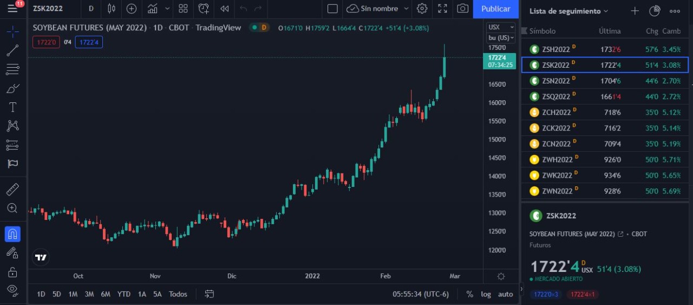Select the ruler measure tool
Screen dimensions: 693x305
coord(12,189)
